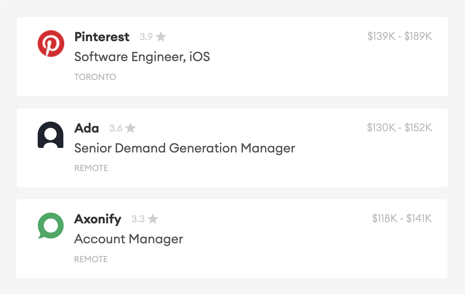Click the Axonify company name

point(97,219)
